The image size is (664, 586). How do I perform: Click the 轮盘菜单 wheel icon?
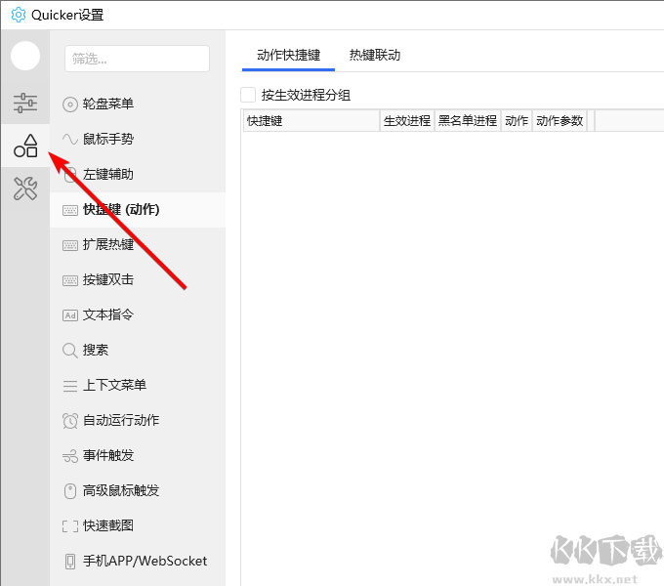pyautogui.click(x=70, y=105)
